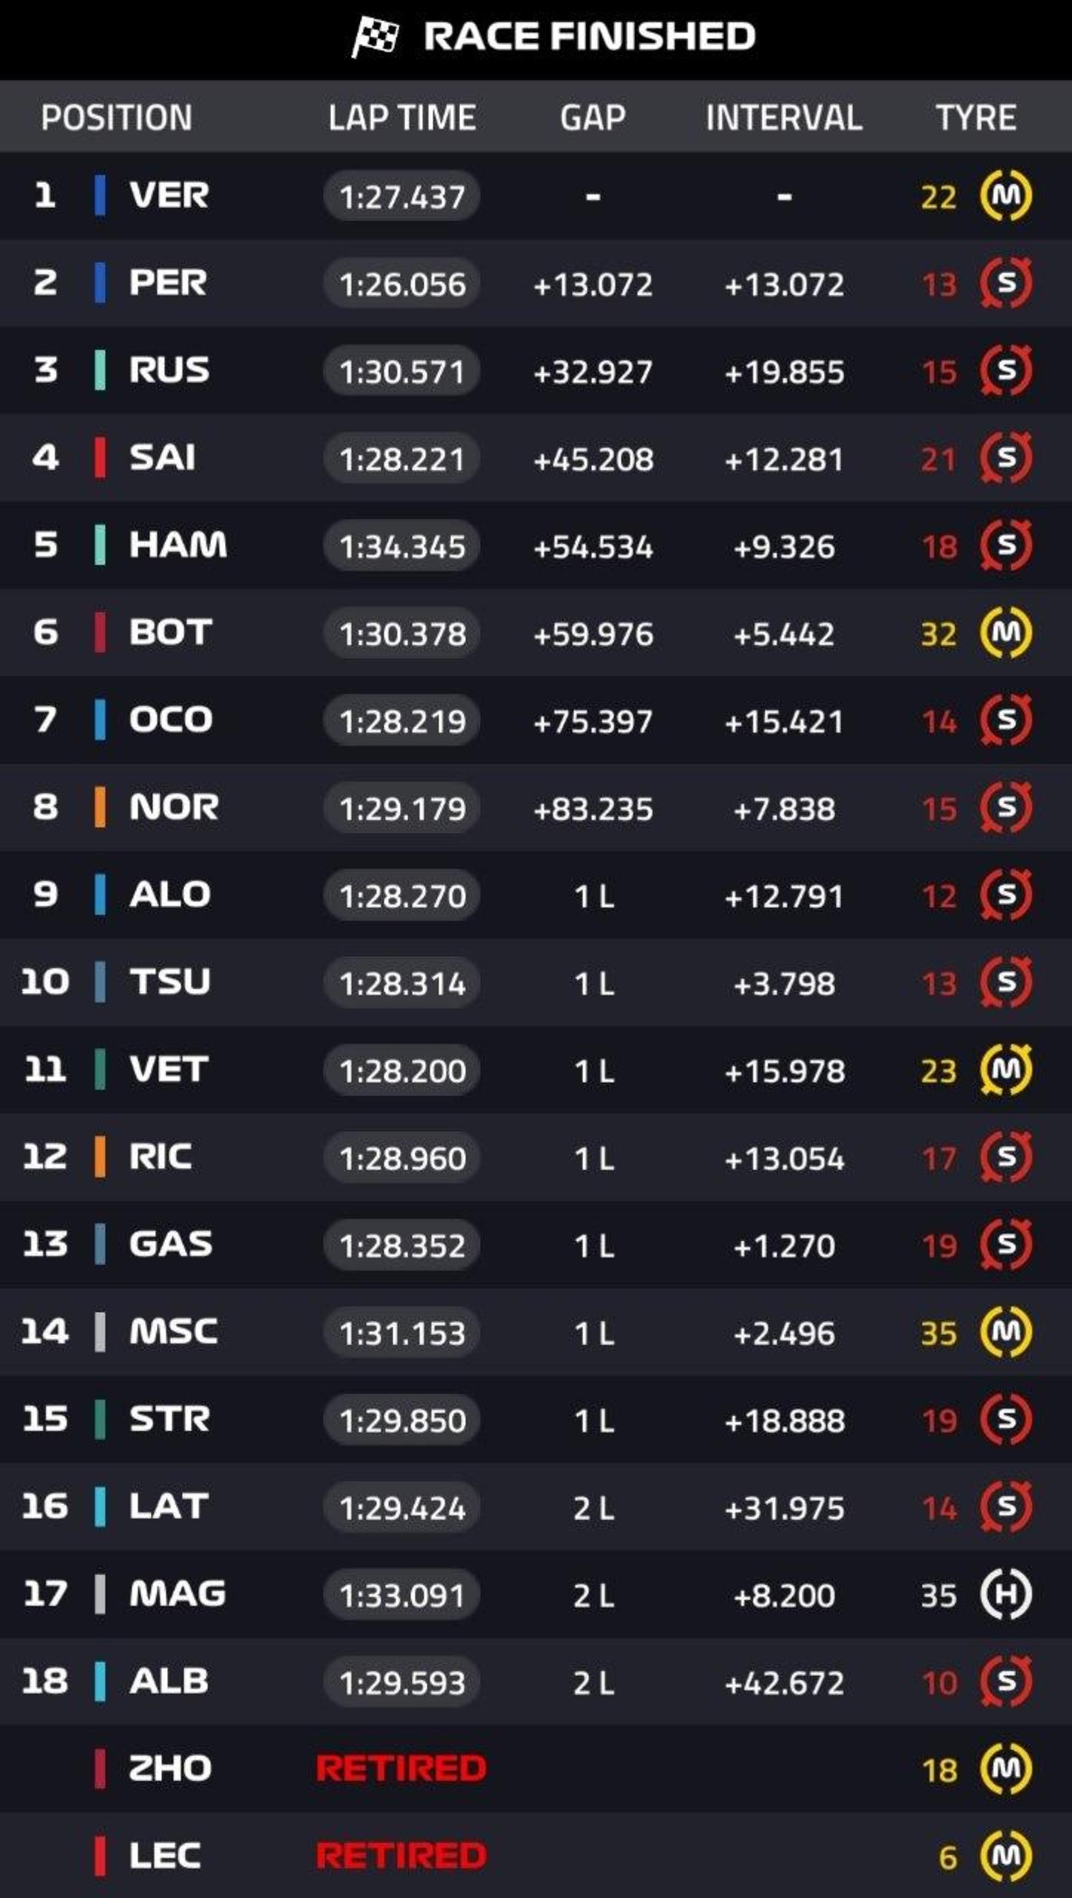Click MSC's medium tyre icon

tap(1006, 1332)
